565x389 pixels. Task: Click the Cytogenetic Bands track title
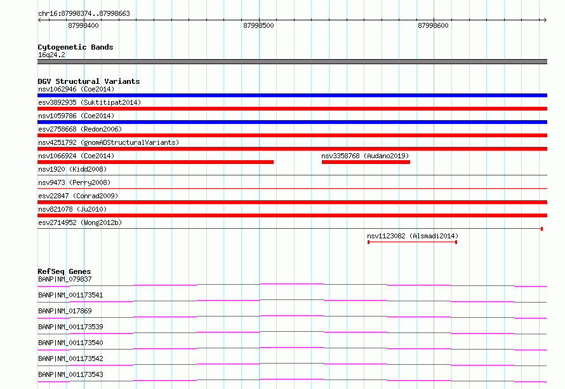tap(76, 47)
